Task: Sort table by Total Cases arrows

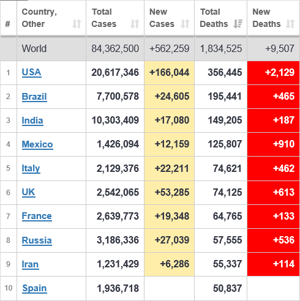Action: (135, 24)
